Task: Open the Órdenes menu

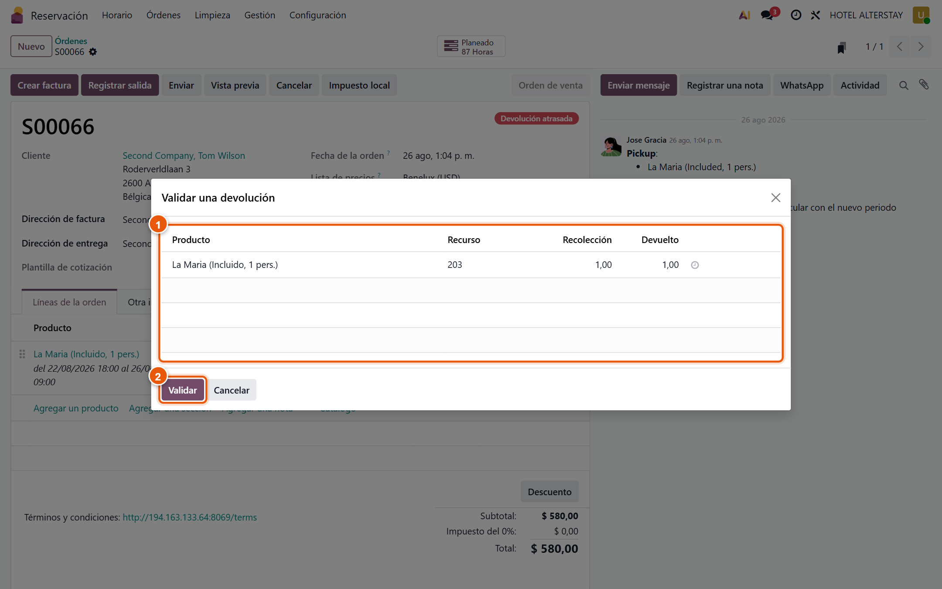Action: coord(163,15)
